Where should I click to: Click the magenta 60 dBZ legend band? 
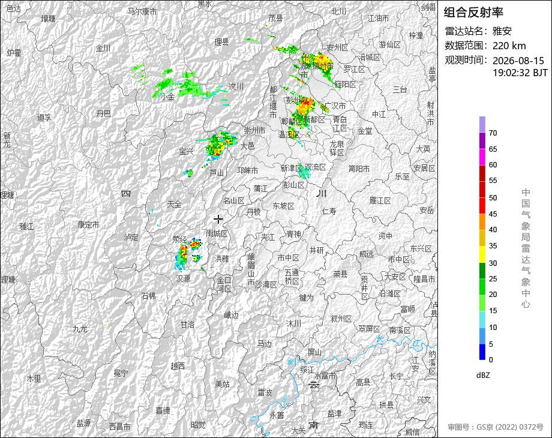point(482,157)
